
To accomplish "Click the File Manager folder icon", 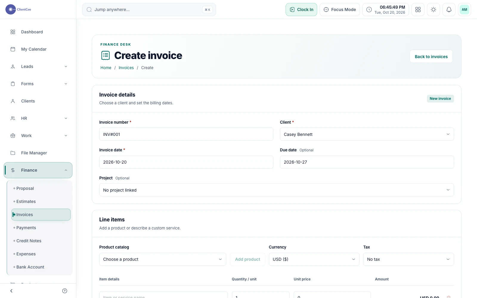I will (x=13, y=153).
